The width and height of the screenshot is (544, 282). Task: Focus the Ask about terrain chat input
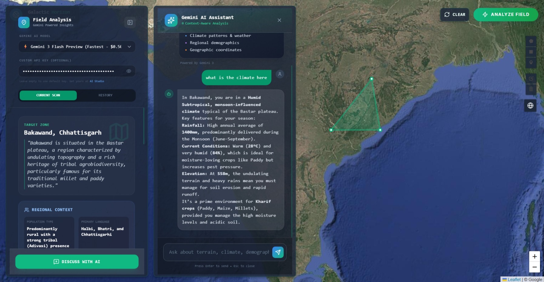pyautogui.click(x=219, y=252)
